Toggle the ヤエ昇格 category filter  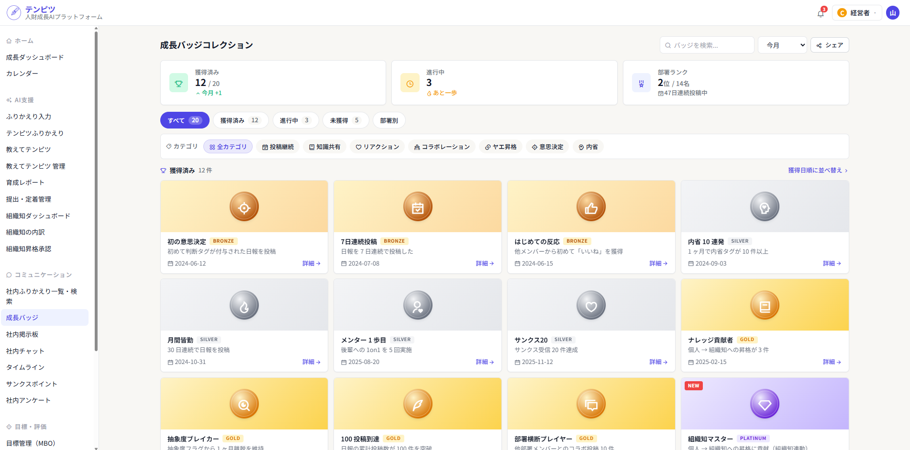(501, 147)
